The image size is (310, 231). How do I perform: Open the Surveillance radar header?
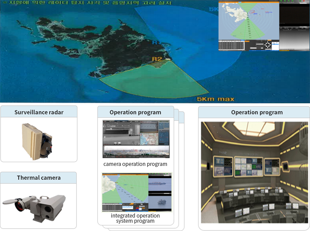pyautogui.click(x=39, y=112)
